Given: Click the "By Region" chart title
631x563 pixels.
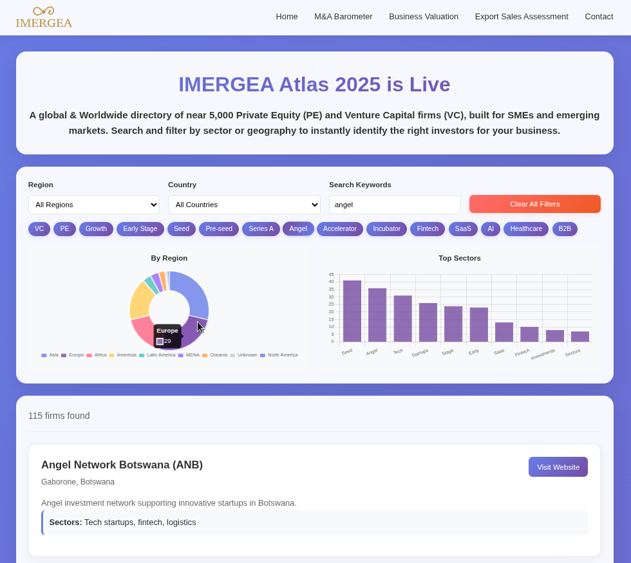Looking at the screenshot, I should tap(169, 258).
